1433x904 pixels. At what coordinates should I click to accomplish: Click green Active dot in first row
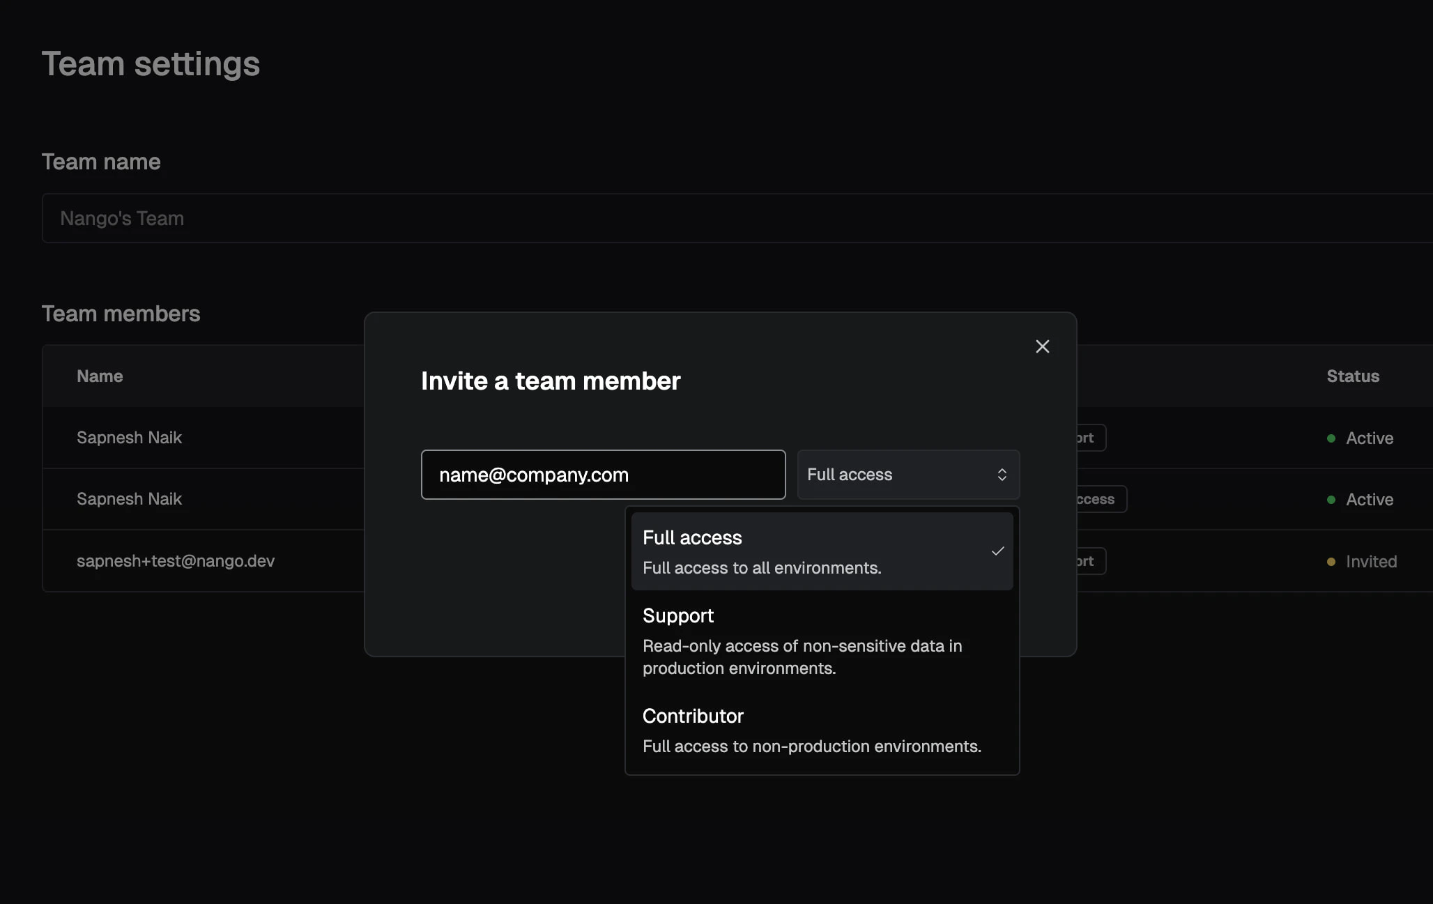tap(1331, 438)
